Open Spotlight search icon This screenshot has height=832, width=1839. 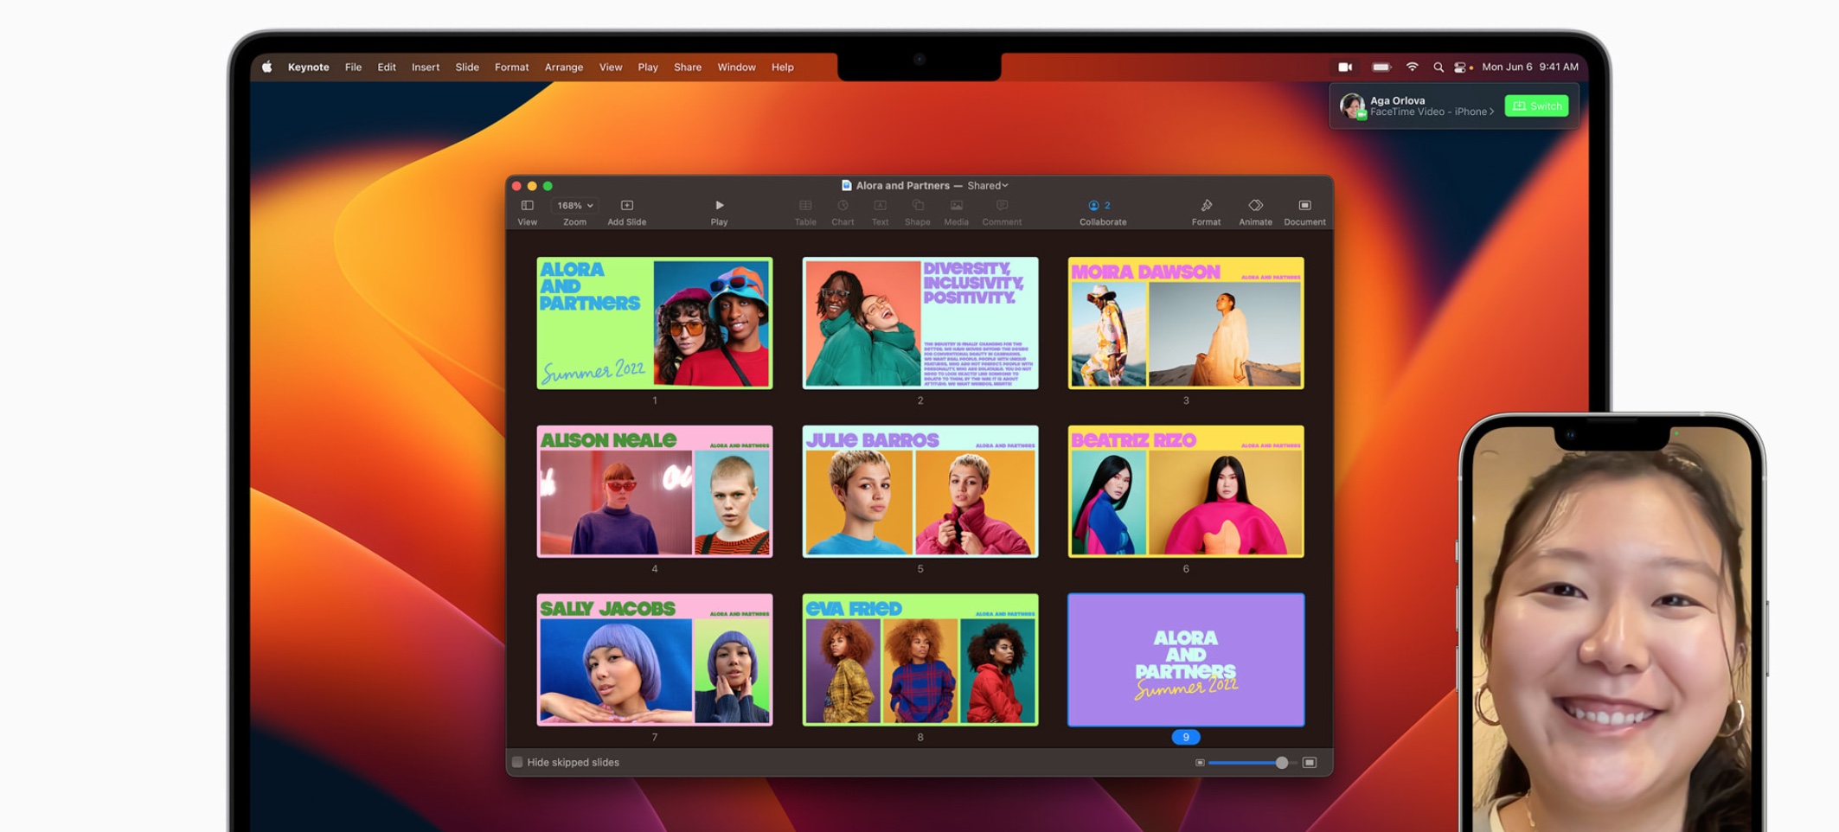1438,67
